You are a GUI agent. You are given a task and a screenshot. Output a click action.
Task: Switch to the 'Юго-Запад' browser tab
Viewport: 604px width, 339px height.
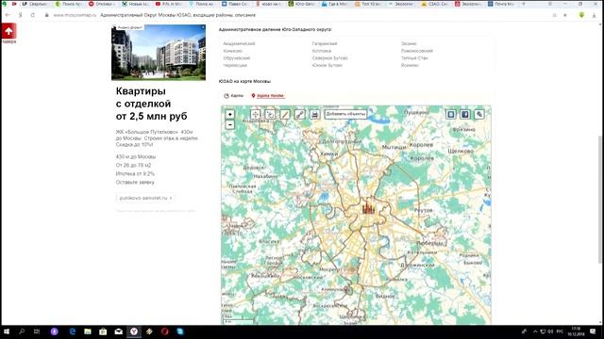(x=302, y=4)
